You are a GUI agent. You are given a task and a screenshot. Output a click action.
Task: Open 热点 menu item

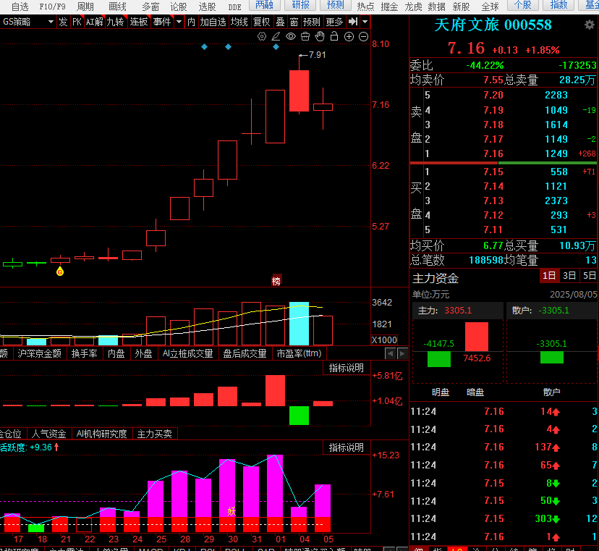coord(365,6)
